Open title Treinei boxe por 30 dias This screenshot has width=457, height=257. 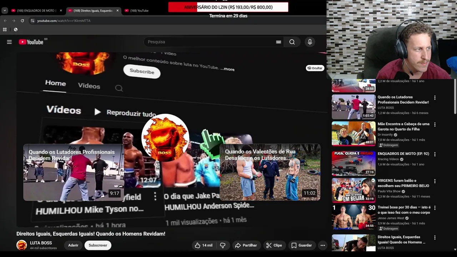coord(404,210)
